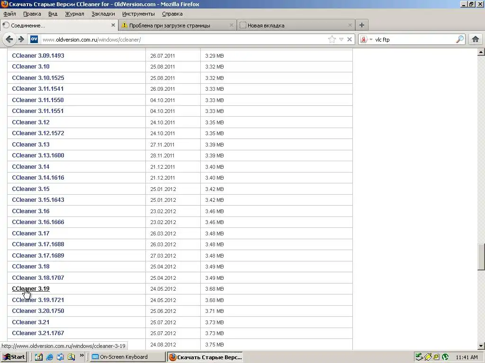Open the CCleaner 3.11.1541 link
The width and height of the screenshot is (485, 363).
tap(38, 88)
